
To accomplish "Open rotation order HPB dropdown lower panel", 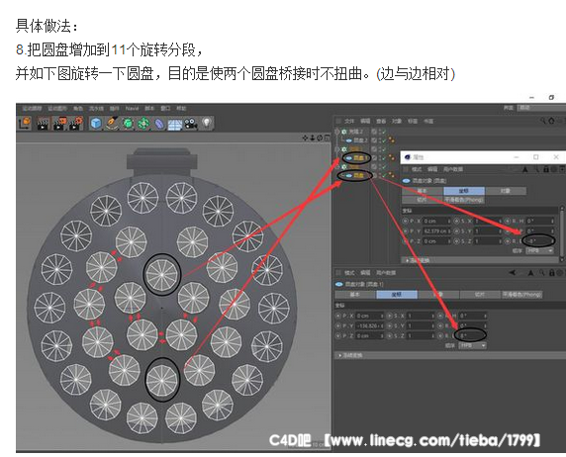I will (x=473, y=346).
